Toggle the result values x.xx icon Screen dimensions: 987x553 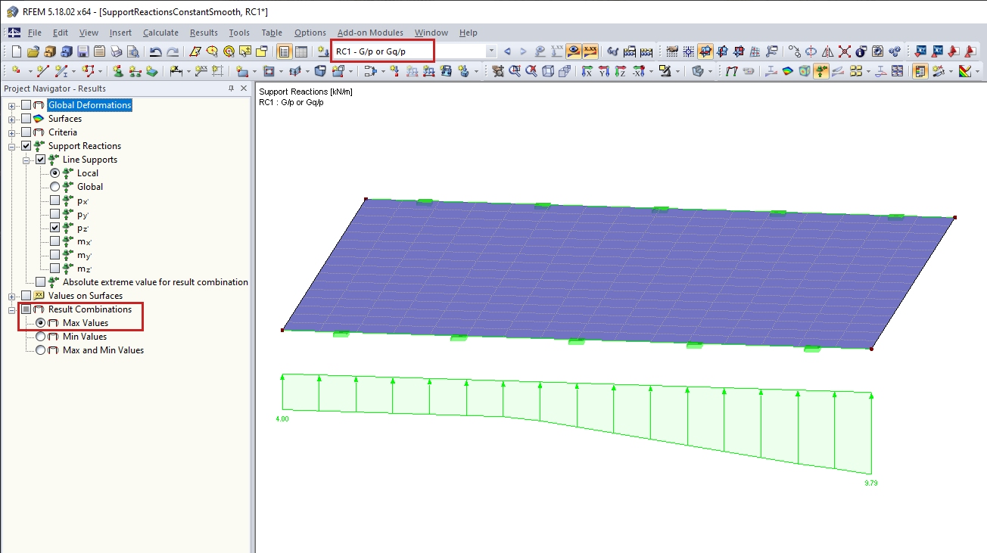(x=590, y=51)
